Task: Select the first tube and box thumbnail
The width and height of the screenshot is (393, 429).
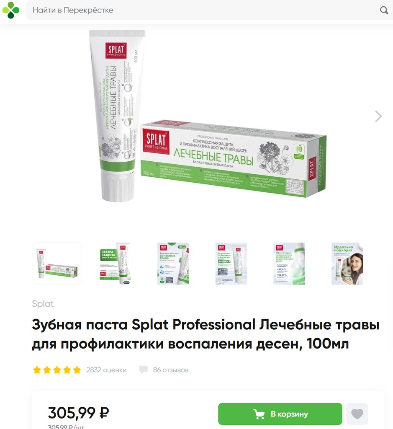Action: 57,264
